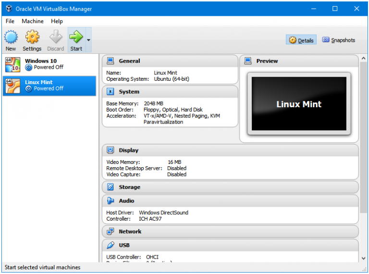The image size is (369, 274).
Task: Open the Audio section header
Action: click(230, 200)
